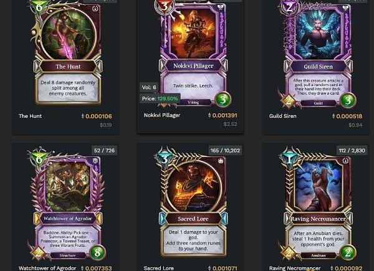The width and height of the screenshot is (374, 271).
Task: Click the 112 / 2,830 count badge
Action: tap(352, 151)
